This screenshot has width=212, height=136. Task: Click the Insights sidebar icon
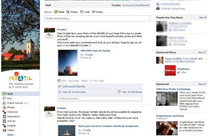5,126
